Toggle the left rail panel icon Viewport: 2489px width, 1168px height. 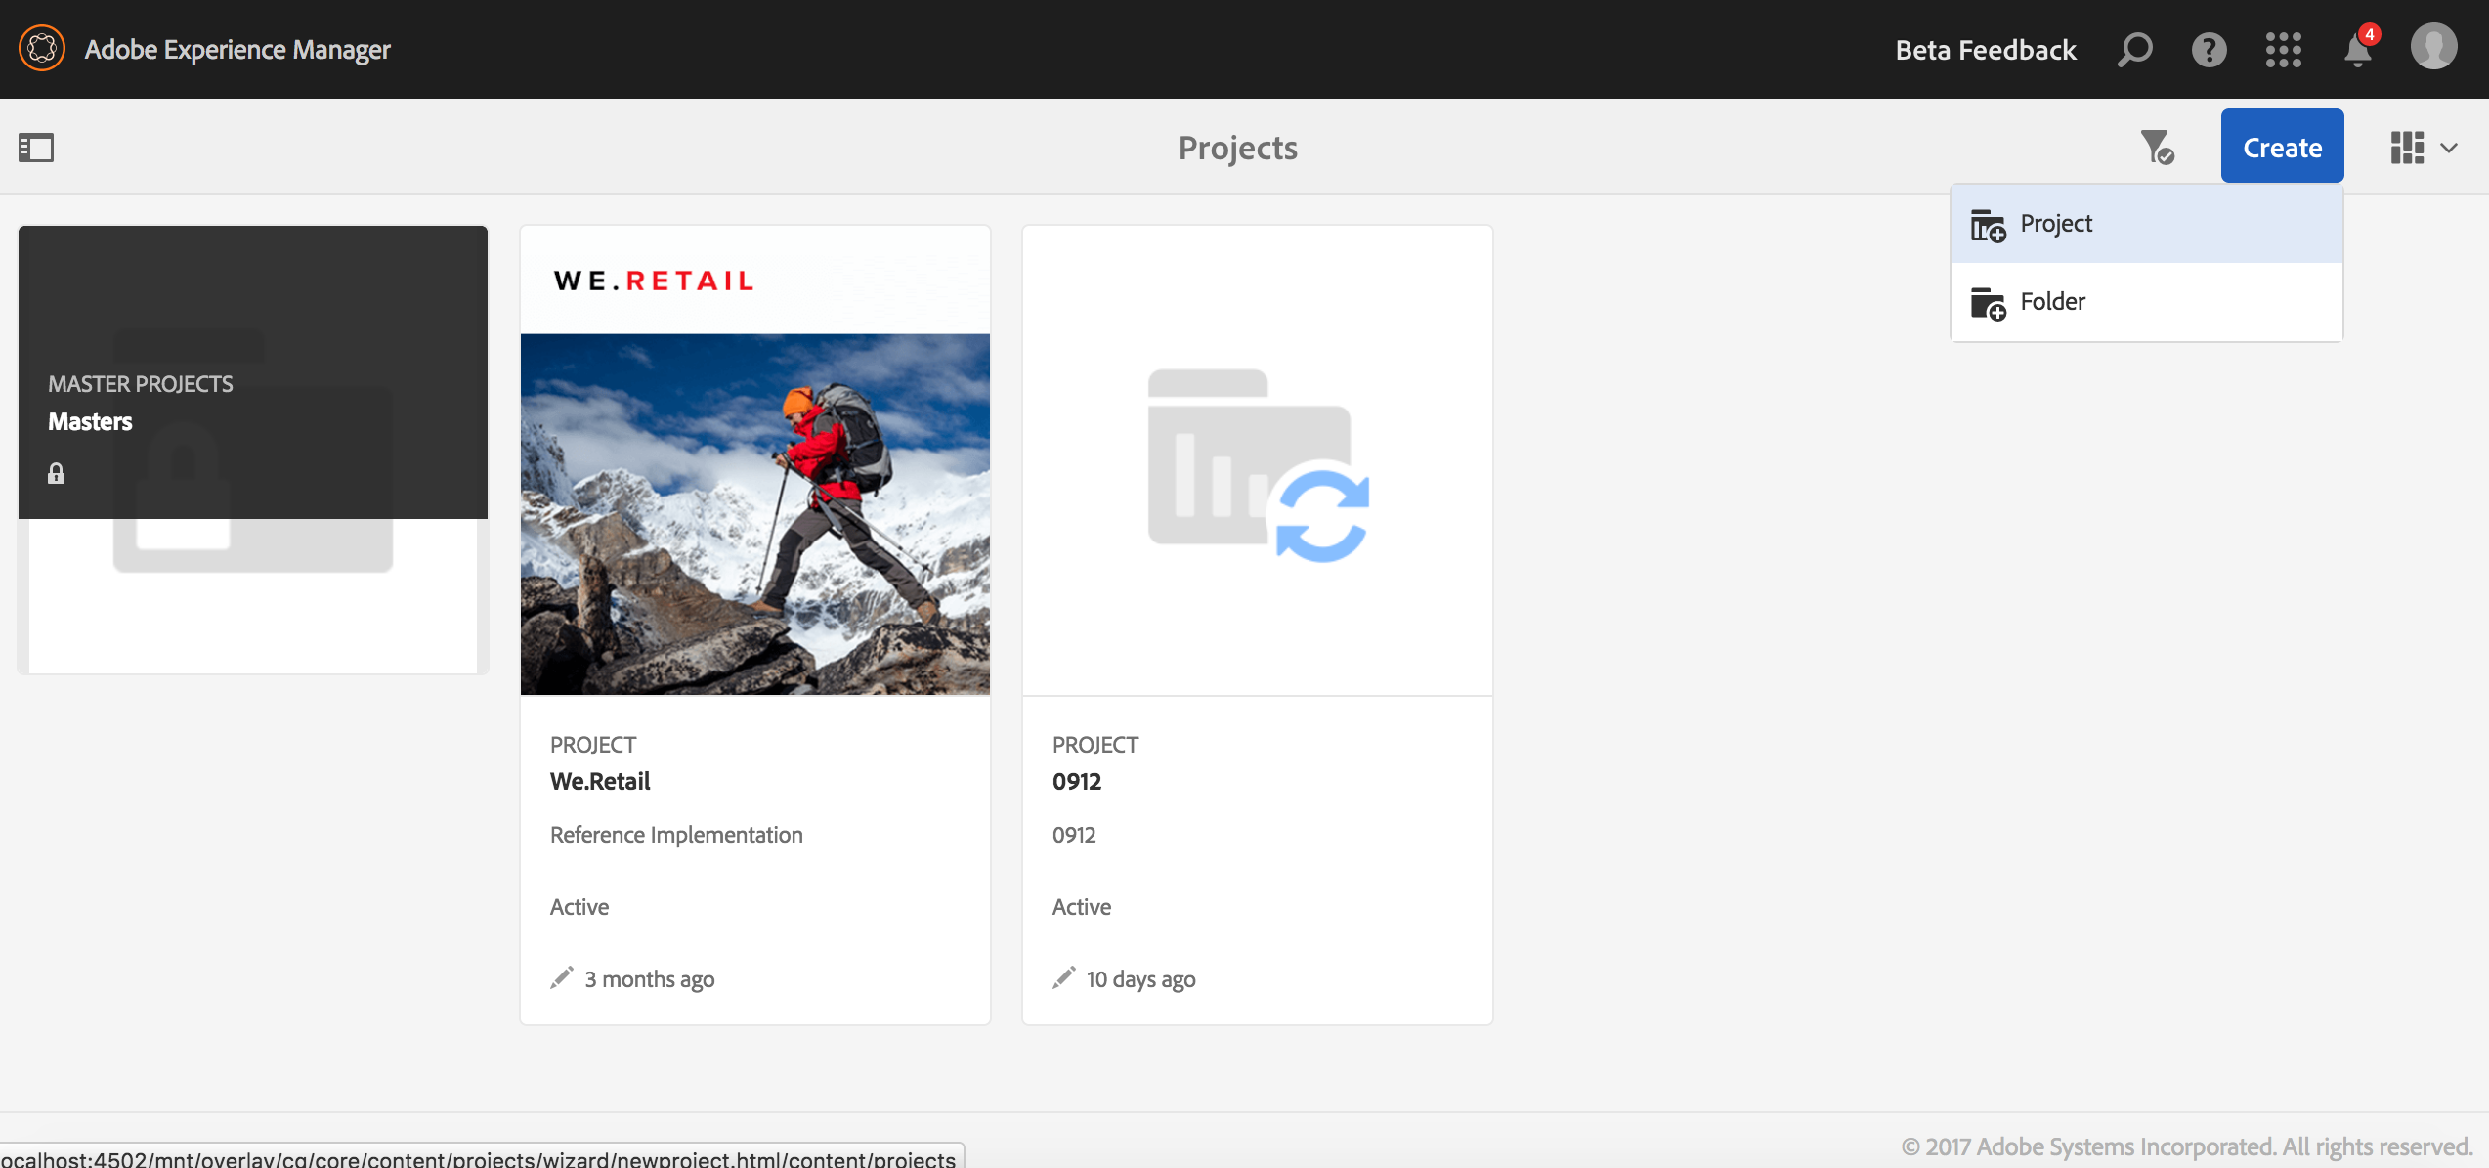click(36, 148)
